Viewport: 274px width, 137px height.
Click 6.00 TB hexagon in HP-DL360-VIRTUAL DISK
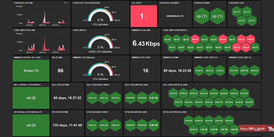[154, 125]
